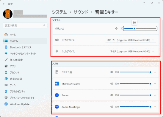The image size is (163, 117).
Task: Open アクセシビリティ settings page
Action: [x=25, y=91]
